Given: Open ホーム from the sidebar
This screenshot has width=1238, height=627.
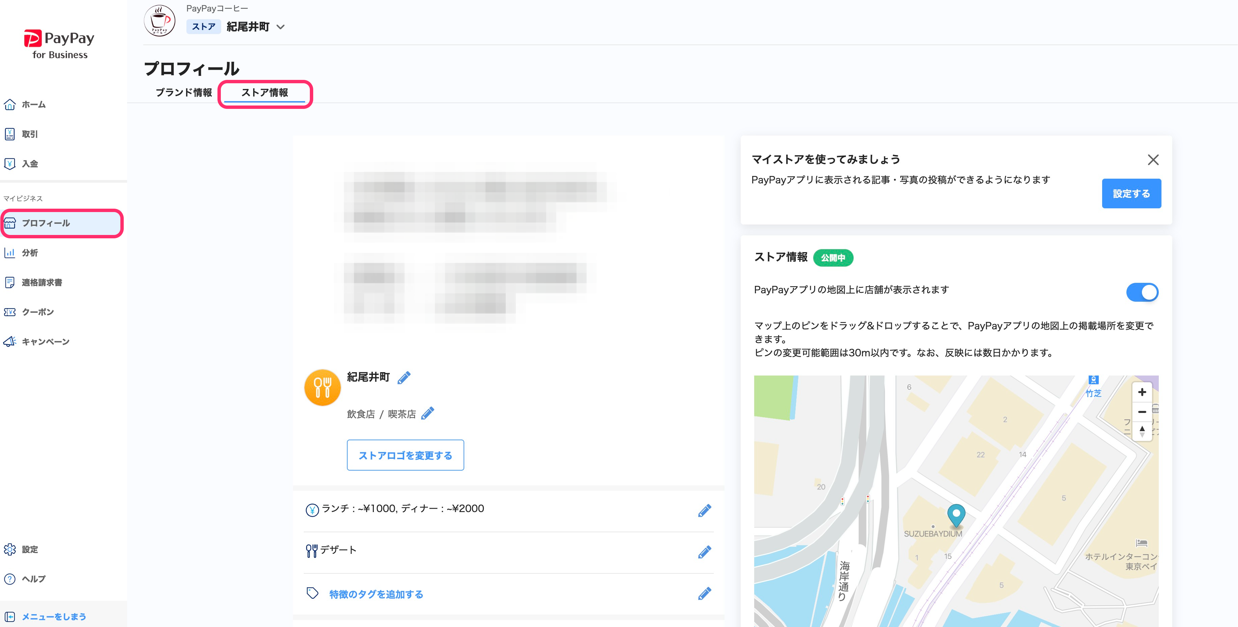Looking at the screenshot, I should (x=34, y=104).
